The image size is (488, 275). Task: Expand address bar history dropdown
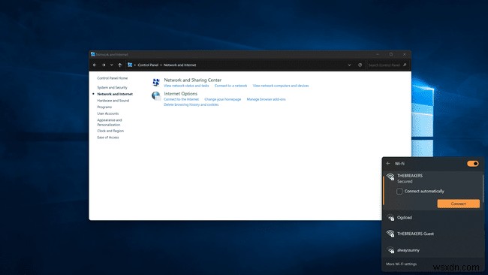[349, 65]
